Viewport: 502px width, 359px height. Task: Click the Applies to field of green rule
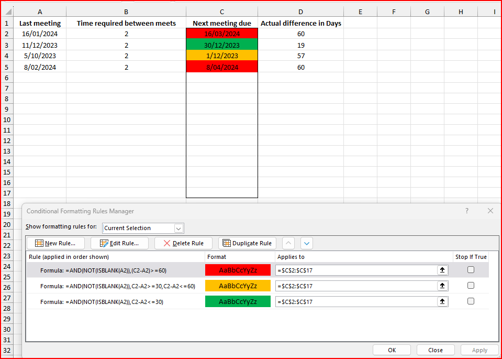pos(356,302)
